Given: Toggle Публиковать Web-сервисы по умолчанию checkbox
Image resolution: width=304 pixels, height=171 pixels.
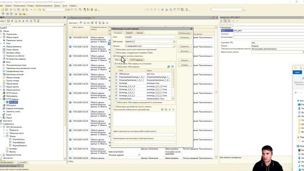Looking at the screenshot, I should (115, 64).
